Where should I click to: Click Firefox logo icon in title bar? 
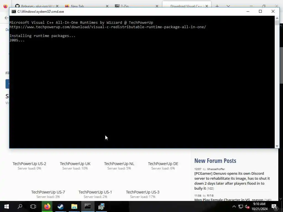point(5,6)
